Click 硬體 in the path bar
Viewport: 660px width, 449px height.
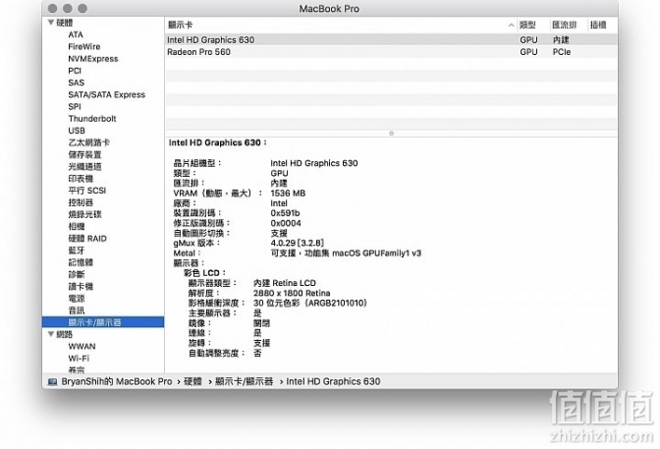point(192,381)
